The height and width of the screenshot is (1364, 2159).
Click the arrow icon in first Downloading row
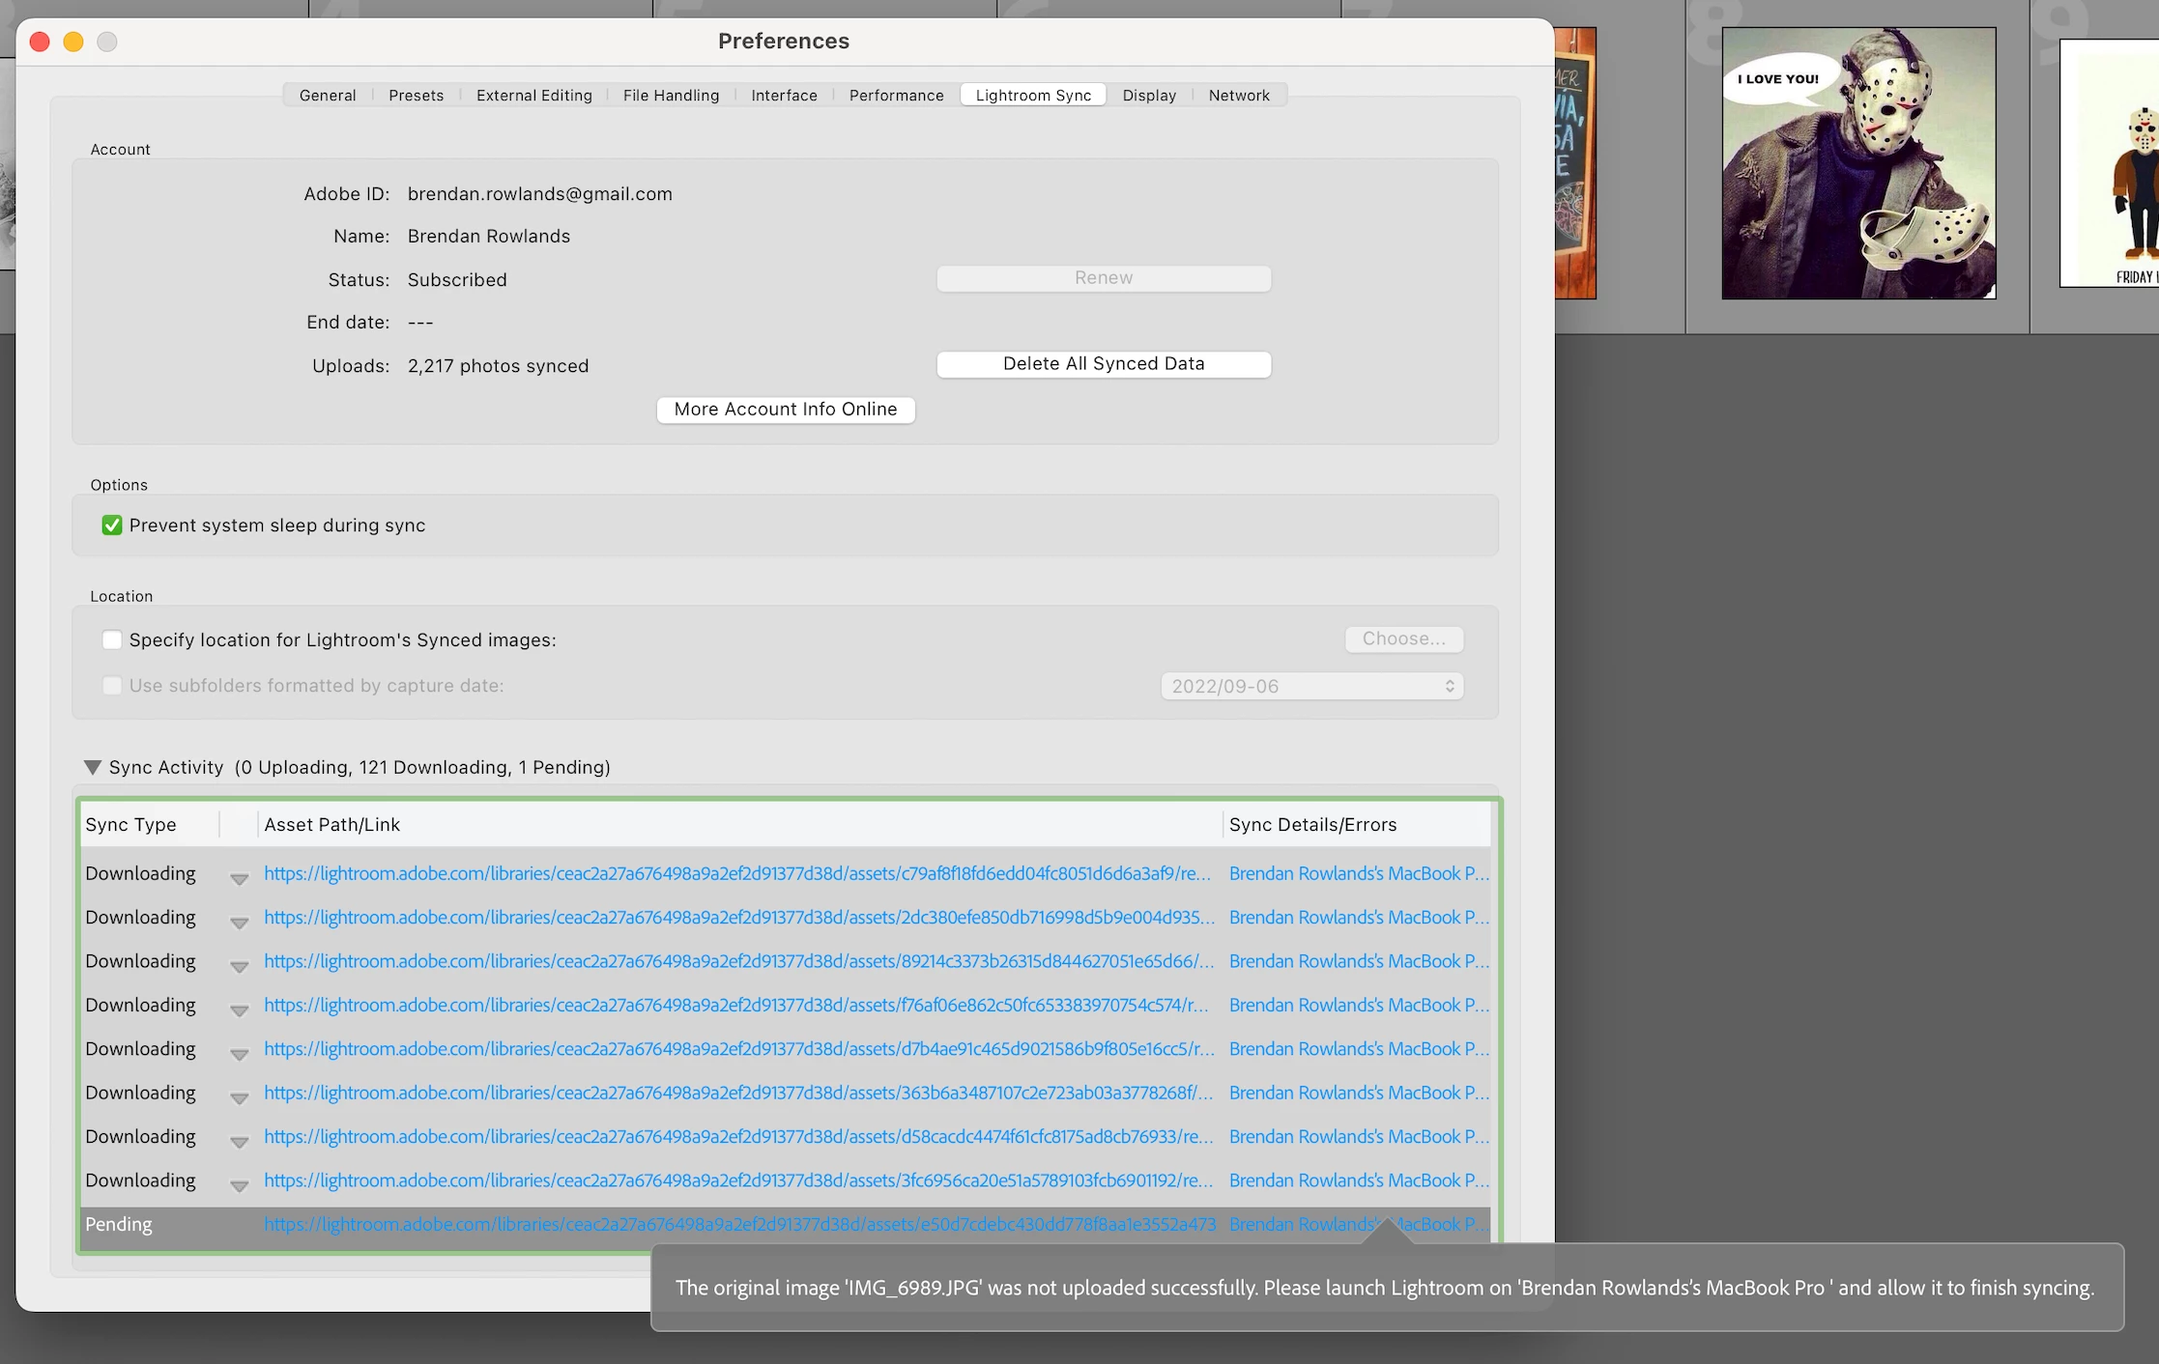(239, 878)
